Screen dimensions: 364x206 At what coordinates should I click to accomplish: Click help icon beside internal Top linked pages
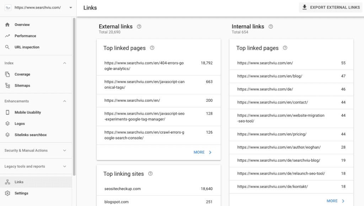(285, 48)
